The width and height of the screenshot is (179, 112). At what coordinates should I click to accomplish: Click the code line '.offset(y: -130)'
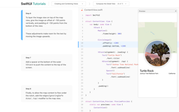point(110,43)
